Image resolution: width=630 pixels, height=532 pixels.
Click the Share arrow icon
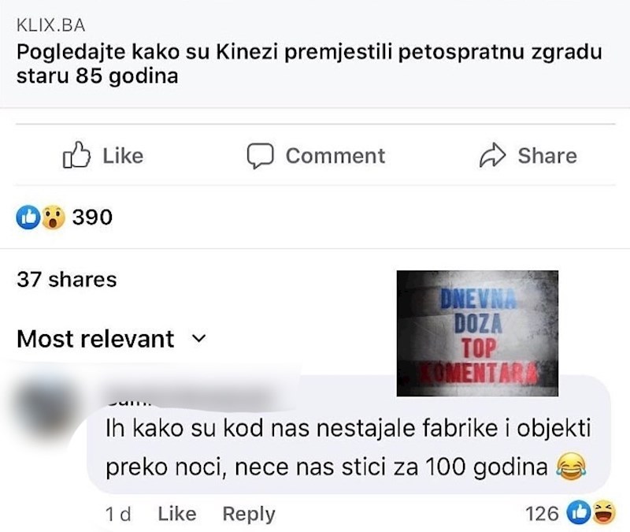(493, 155)
